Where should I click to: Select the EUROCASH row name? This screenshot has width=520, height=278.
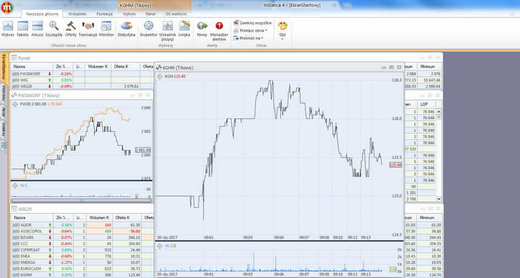click(x=30, y=269)
